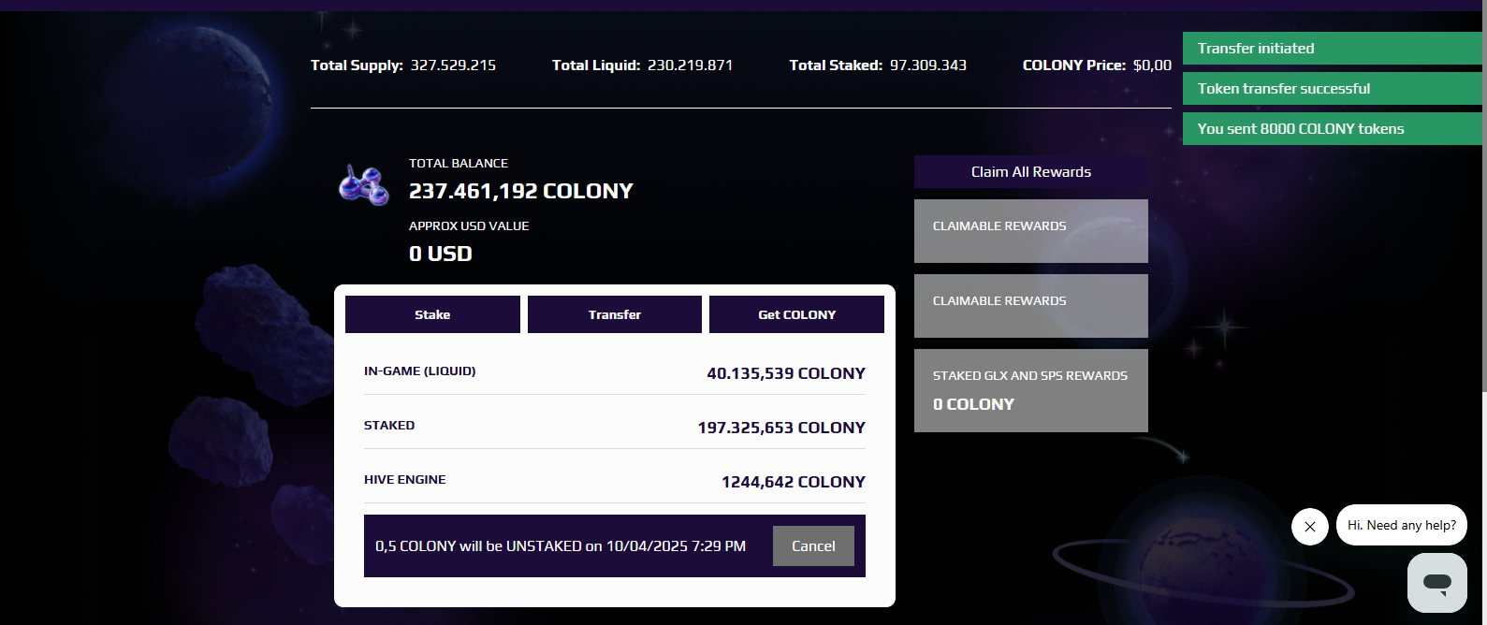Dismiss the 'You sent 8000 COLONY tokens' notification
This screenshot has width=1487, height=625.
click(1333, 129)
